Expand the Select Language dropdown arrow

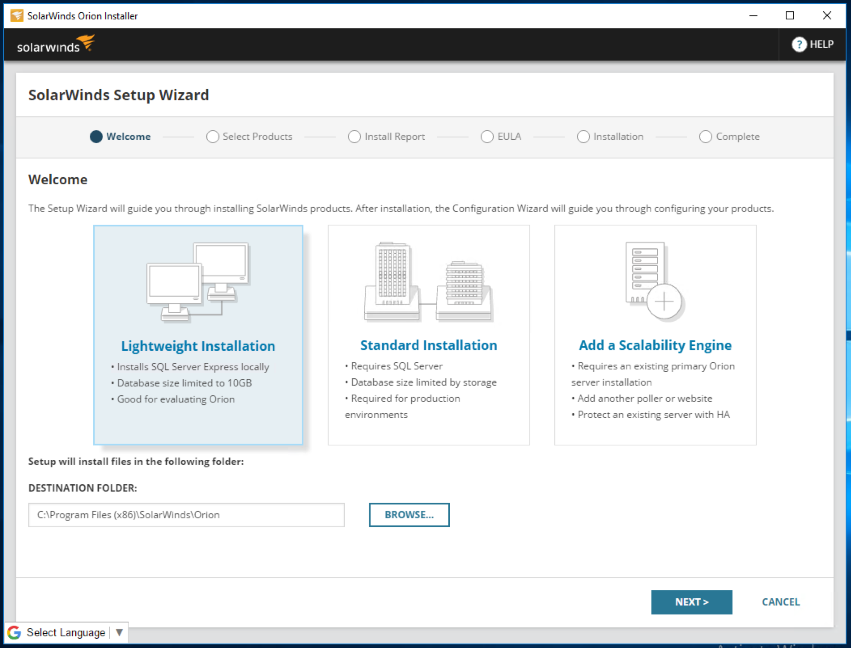point(119,632)
